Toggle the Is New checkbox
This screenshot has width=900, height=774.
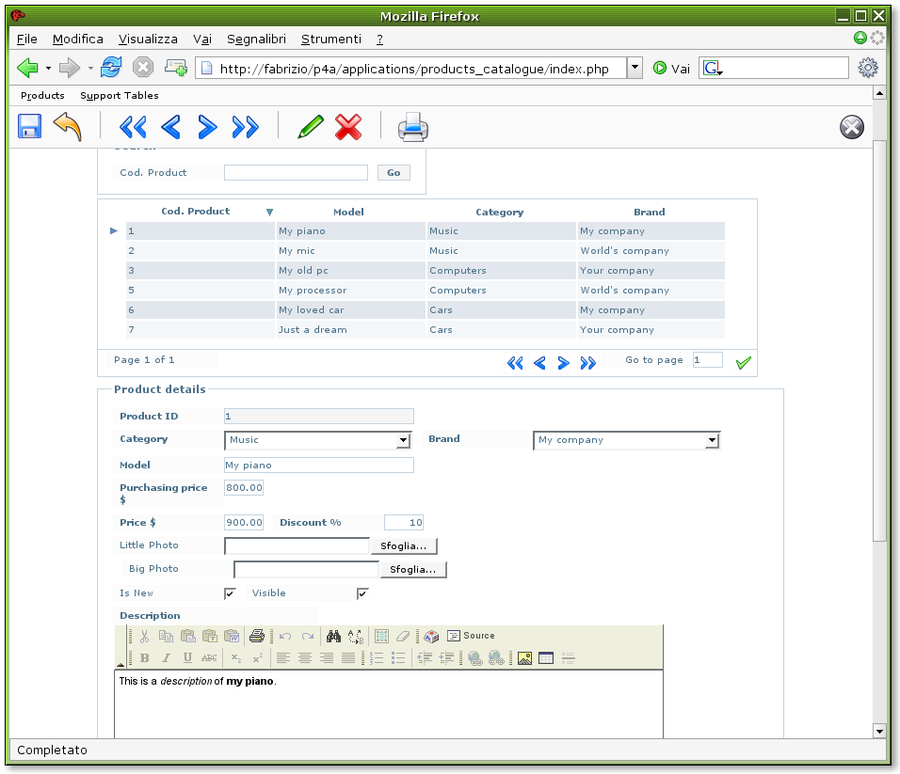coord(230,593)
